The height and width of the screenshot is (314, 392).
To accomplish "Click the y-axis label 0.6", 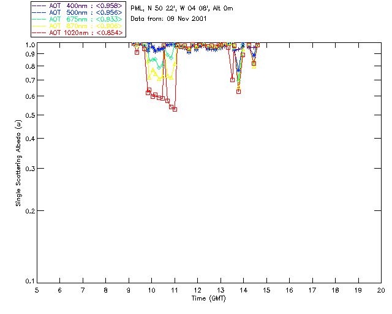I will click(x=30, y=96).
